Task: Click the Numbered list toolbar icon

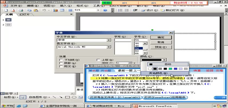Action: tap(121, 10)
